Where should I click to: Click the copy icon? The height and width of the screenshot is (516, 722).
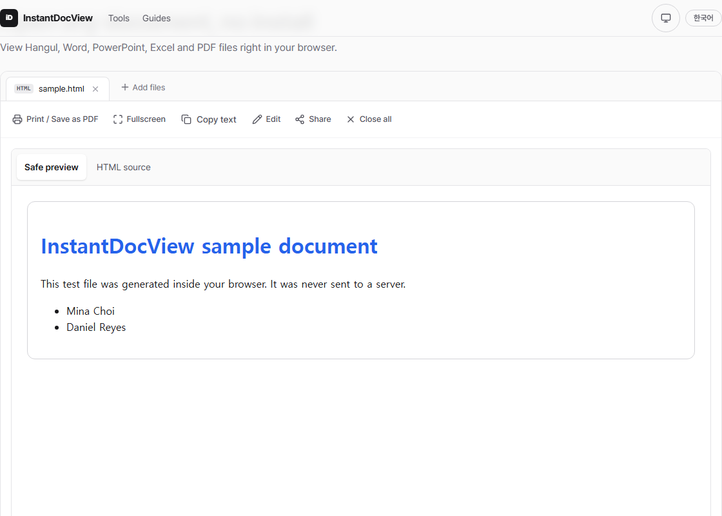click(186, 119)
